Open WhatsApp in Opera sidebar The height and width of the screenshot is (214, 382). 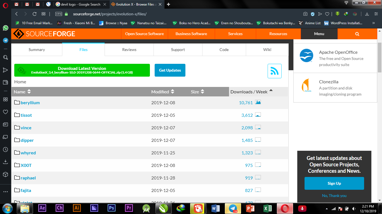pyautogui.click(x=5, y=28)
